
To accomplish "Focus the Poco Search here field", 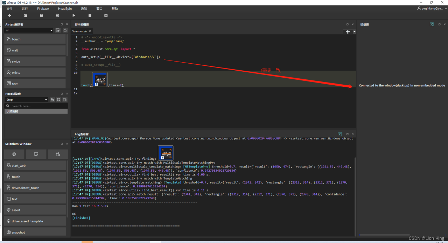I will (36, 106).
